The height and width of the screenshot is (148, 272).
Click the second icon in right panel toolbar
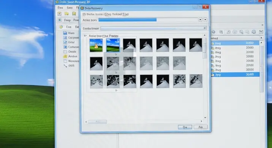221,32
